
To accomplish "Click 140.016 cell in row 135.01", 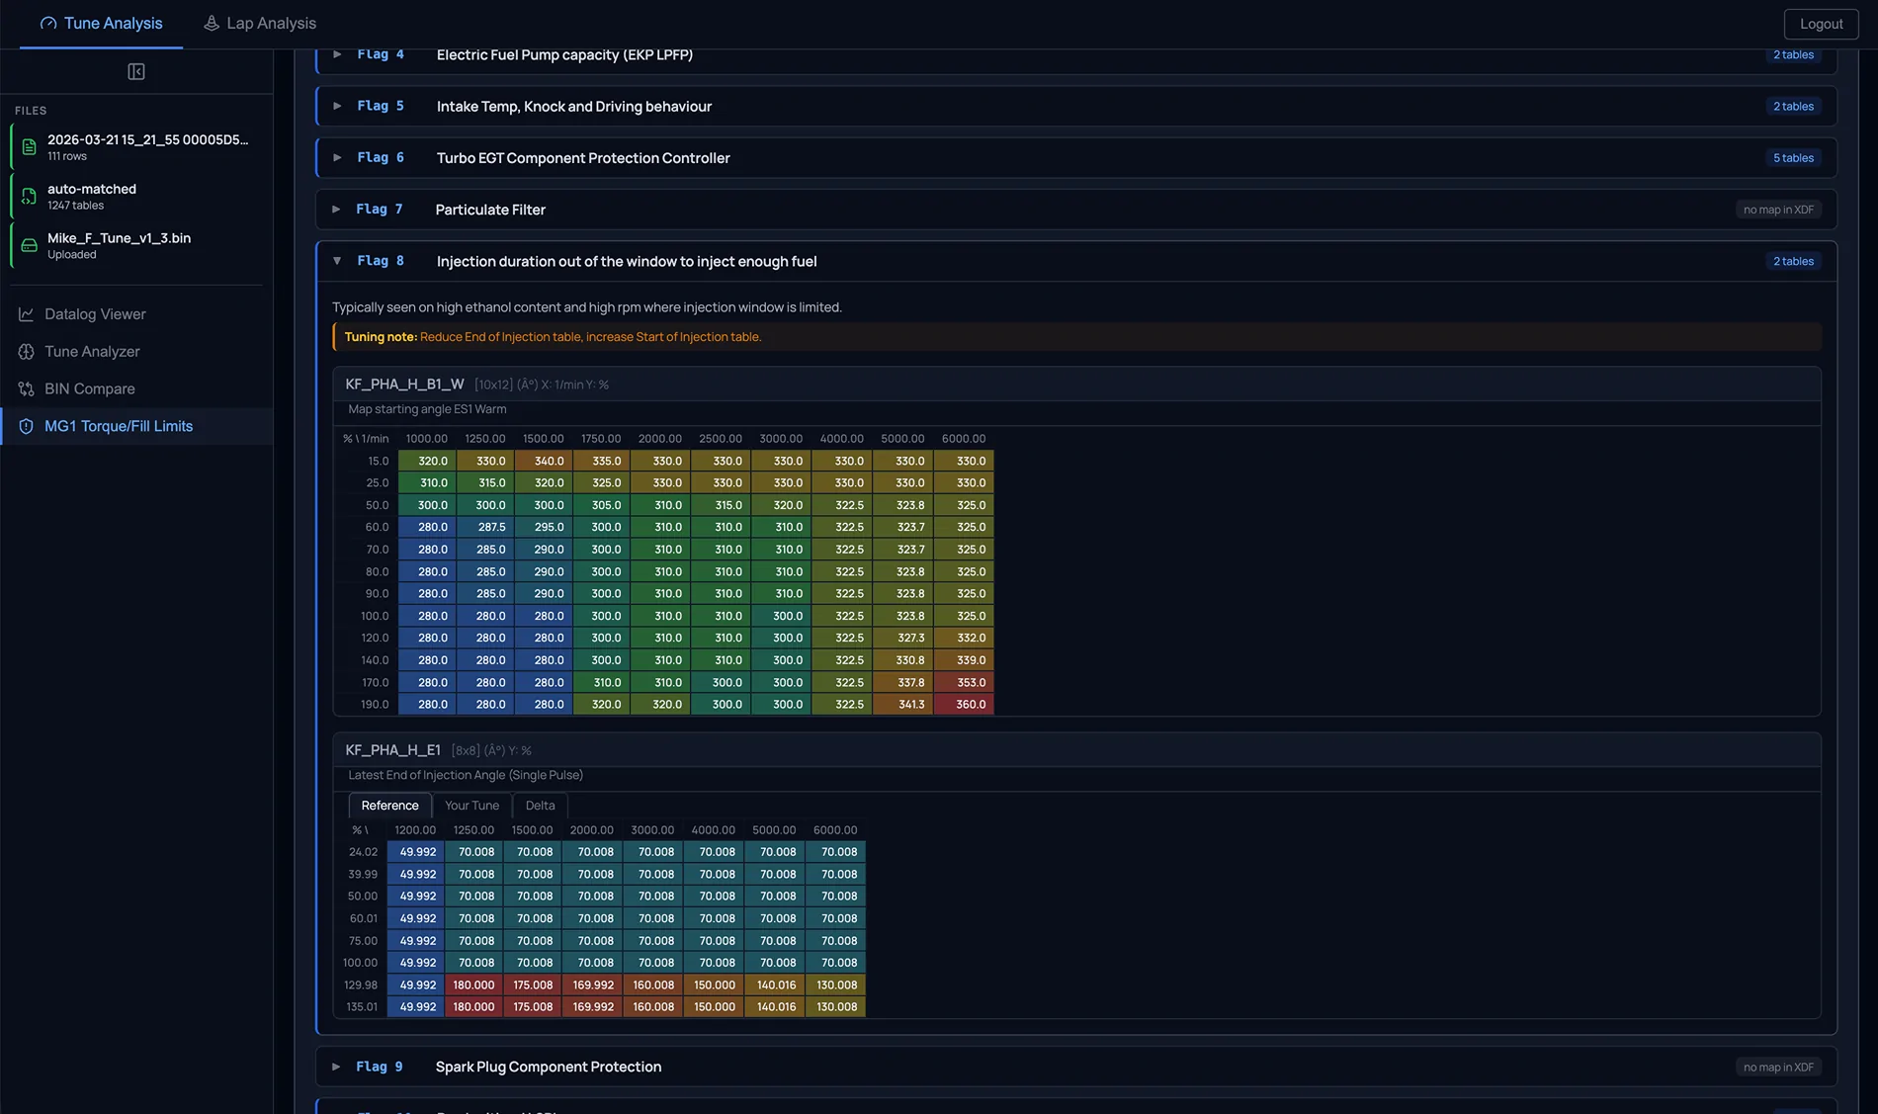I will (x=775, y=1007).
